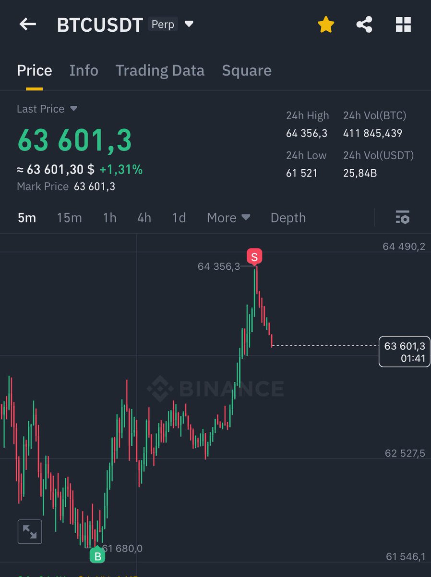This screenshot has width=431, height=577.
Task: Expand the More intervals dropdown
Action: coord(228,218)
